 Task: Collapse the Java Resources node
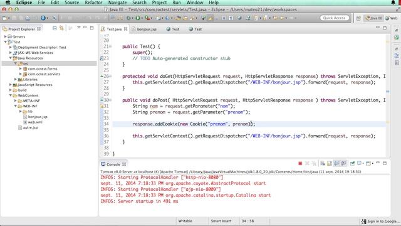11,58
